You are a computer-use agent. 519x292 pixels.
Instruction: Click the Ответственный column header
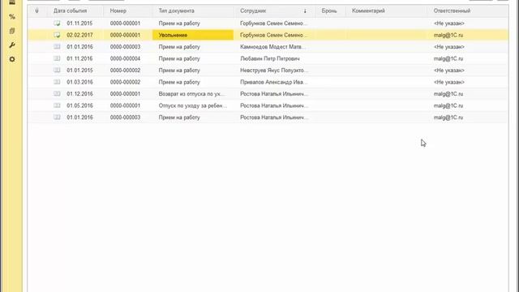[452, 11]
